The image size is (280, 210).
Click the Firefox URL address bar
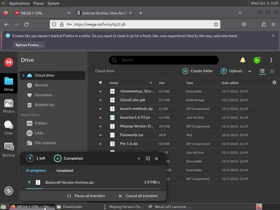click(x=135, y=24)
